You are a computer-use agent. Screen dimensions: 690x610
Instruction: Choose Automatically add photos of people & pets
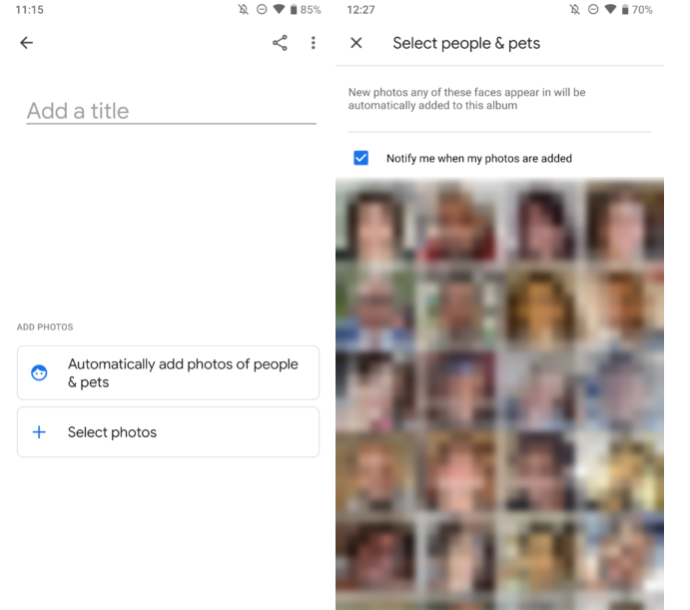click(x=168, y=372)
